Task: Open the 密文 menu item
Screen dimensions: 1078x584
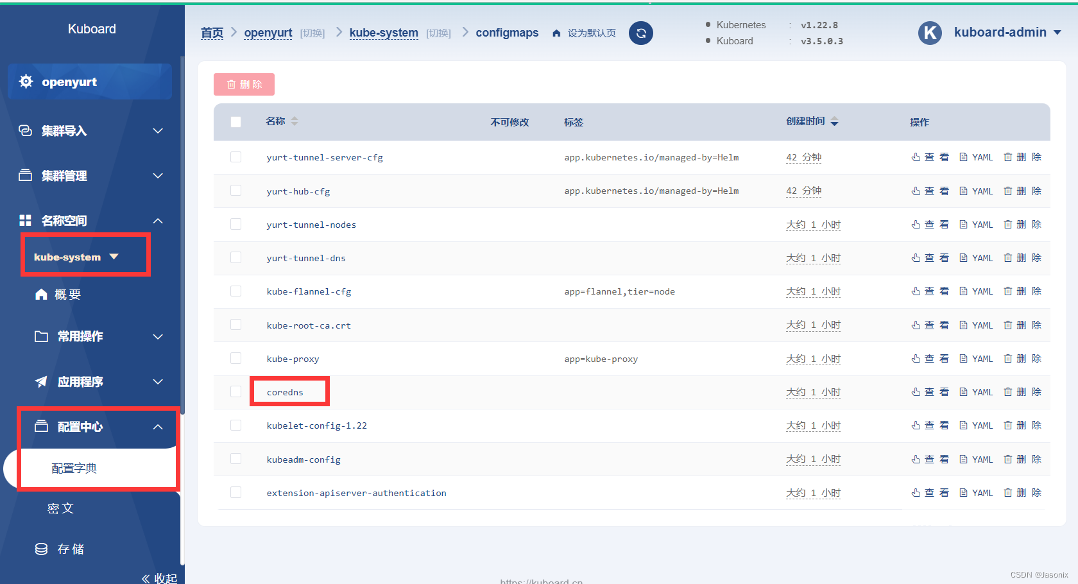Action: click(x=61, y=508)
